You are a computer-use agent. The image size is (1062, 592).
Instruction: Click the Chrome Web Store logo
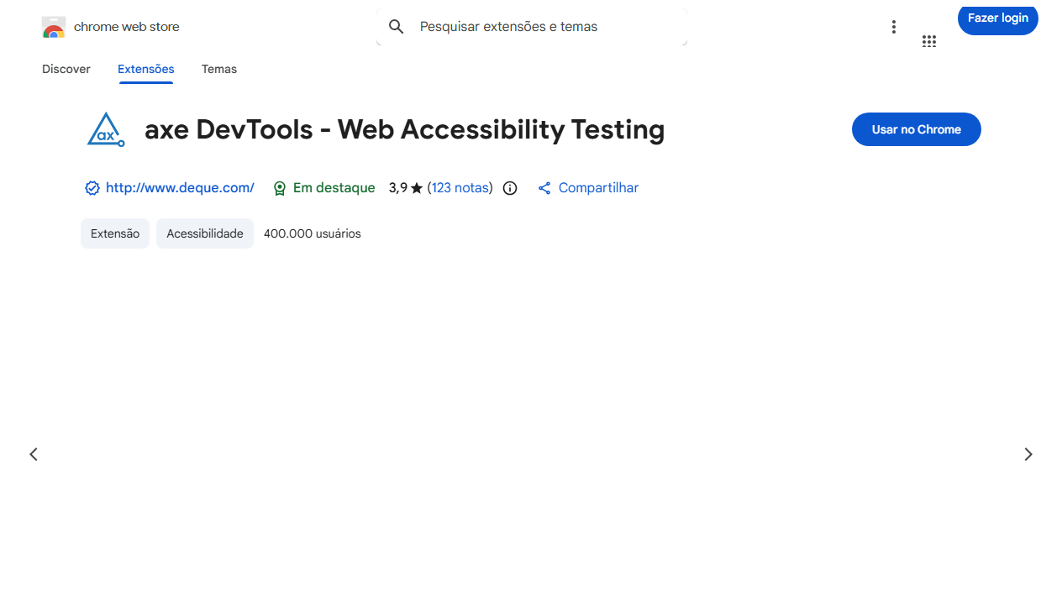tap(54, 26)
